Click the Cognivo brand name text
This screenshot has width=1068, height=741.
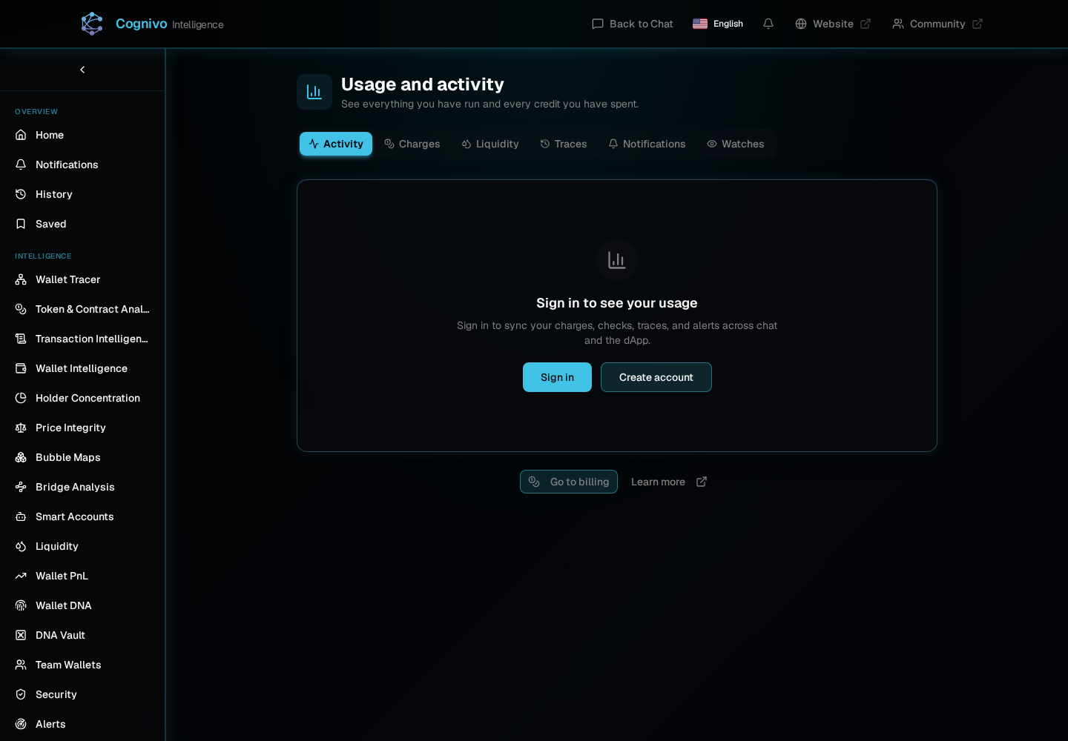(141, 24)
